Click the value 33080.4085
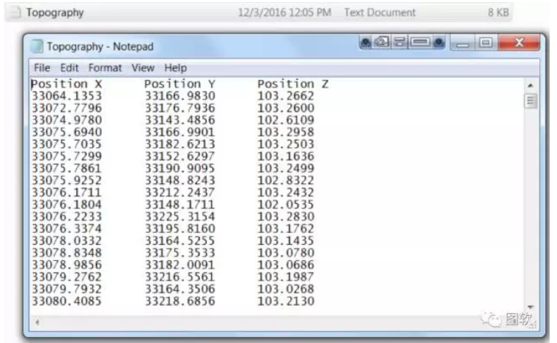557x343 pixels. (67, 301)
